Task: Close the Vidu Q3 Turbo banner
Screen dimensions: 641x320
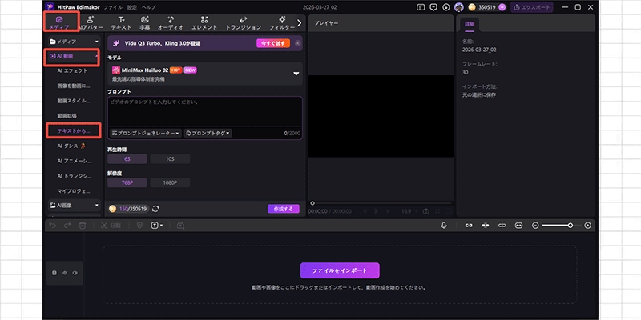Action: 297,43
